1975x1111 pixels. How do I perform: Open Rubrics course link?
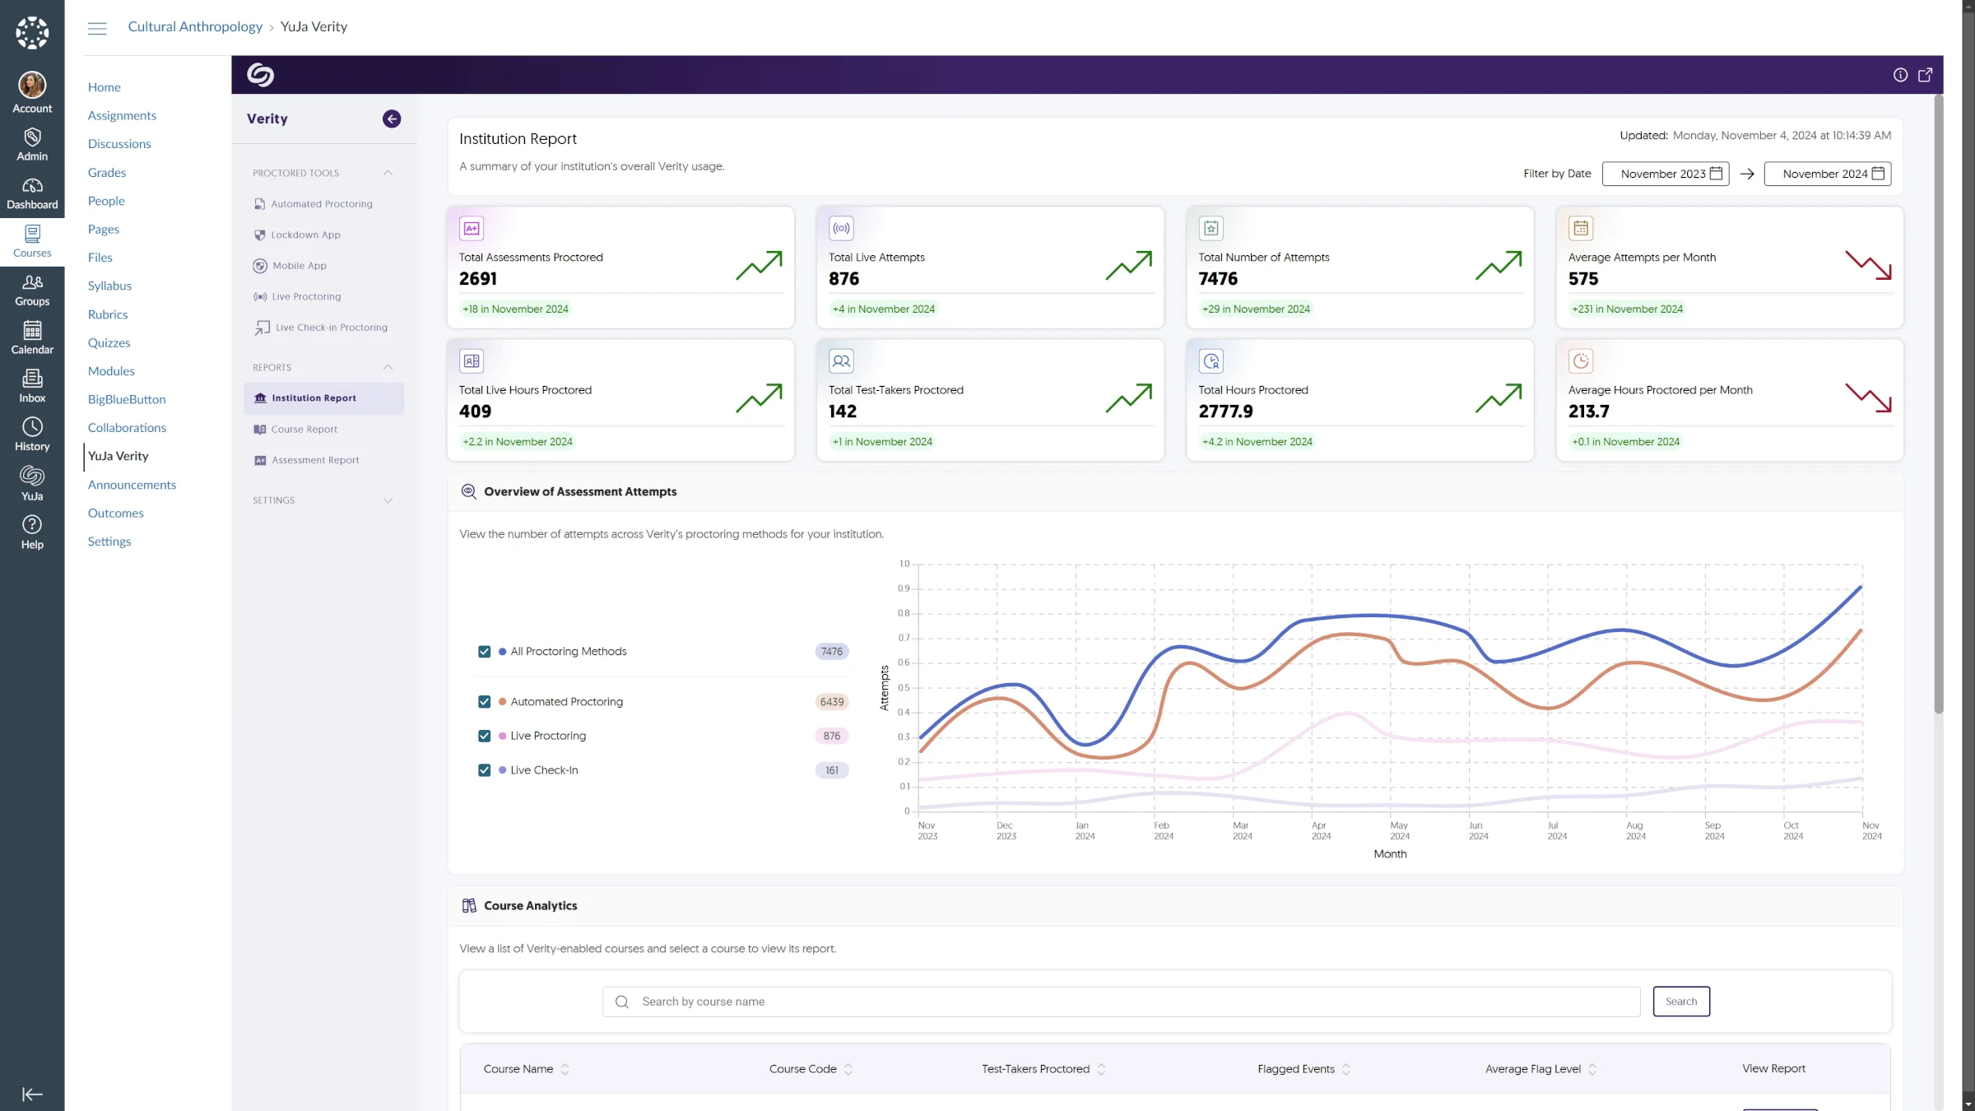(x=108, y=314)
